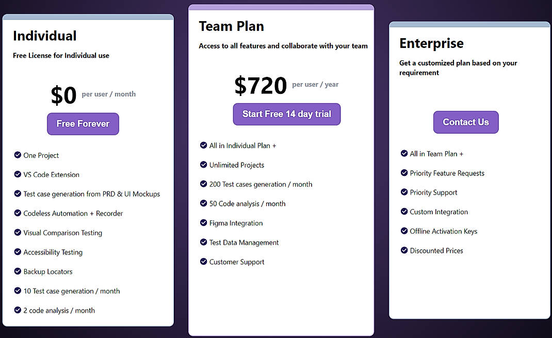Click the checkmark next to VS Code Extension
Screen dimensions: 552x338
point(18,174)
